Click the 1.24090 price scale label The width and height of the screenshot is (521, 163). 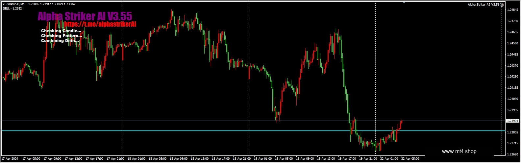click(512, 99)
